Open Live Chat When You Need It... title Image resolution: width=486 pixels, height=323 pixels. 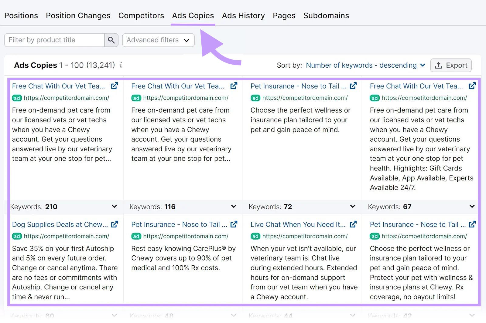pos(298,224)
